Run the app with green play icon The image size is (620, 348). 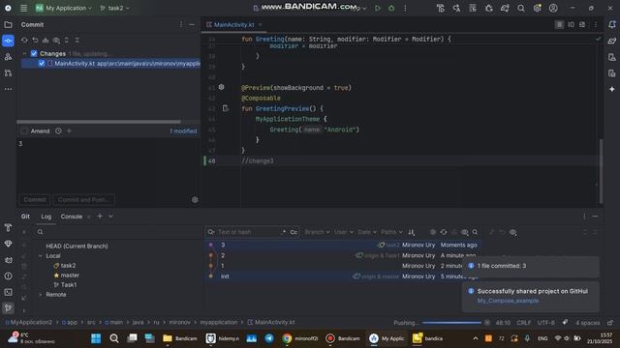tap(378, 8)
